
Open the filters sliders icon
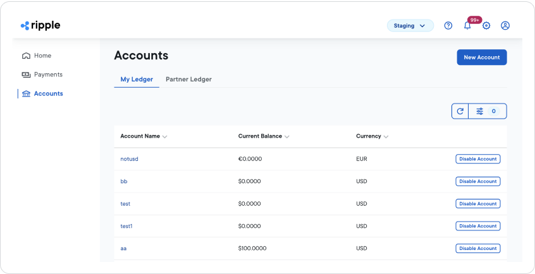pyautogui.click(x=480, y=111)
